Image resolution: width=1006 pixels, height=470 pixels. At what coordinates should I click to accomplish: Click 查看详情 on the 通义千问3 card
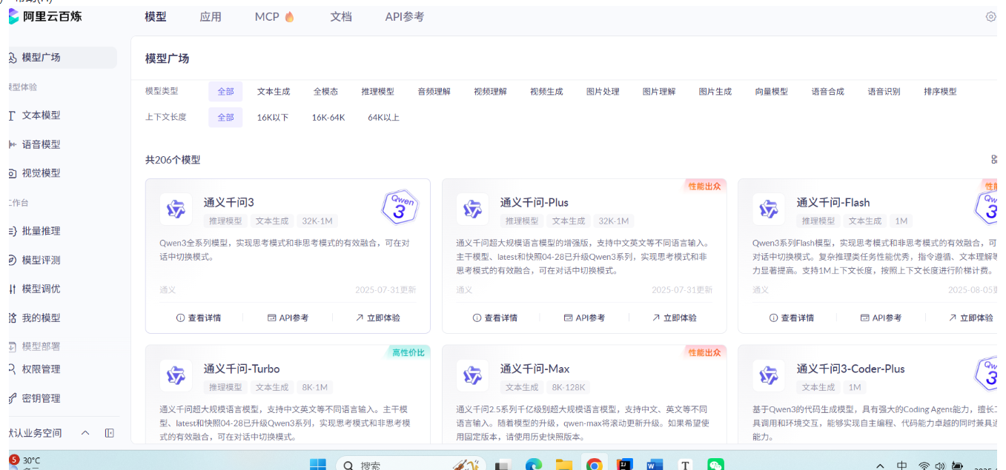pos(199,318)
